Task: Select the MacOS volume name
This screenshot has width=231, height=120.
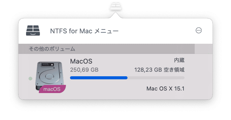Action: [x=81, y=61]
